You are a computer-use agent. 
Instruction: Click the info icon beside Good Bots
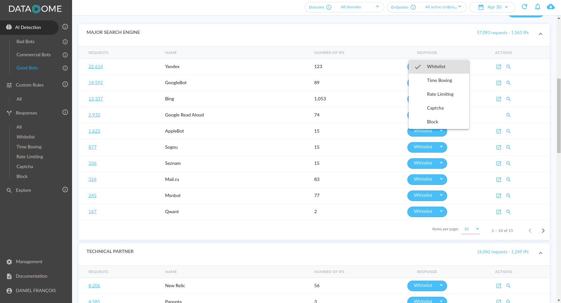coord(65,68)
